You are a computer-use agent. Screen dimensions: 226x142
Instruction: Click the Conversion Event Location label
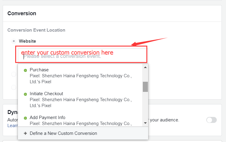[36, 30]
